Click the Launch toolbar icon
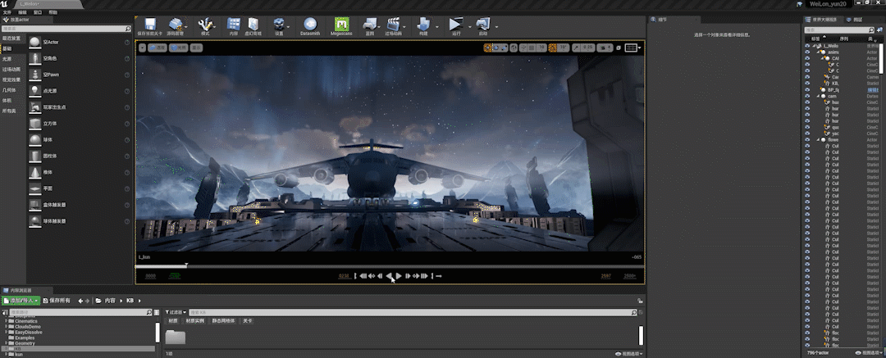This screenshot has height=358, width=886. [483, 25]
